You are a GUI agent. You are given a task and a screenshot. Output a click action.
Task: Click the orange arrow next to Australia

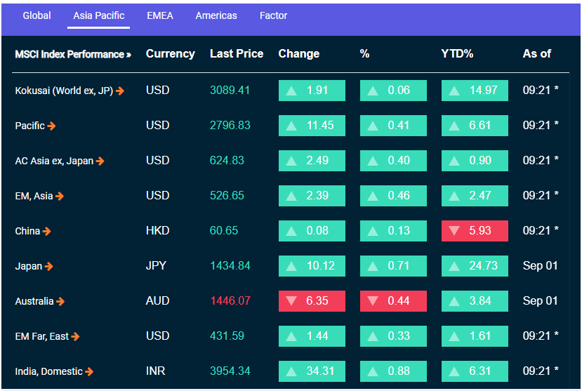[x=61, y=301]
